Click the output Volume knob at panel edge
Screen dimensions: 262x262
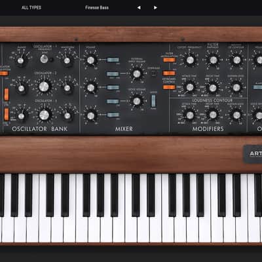click(x=259, y=60)
